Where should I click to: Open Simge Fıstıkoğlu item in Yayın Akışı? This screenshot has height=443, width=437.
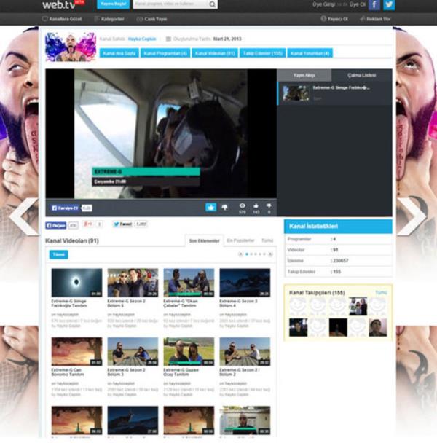(x=334, y=93)
